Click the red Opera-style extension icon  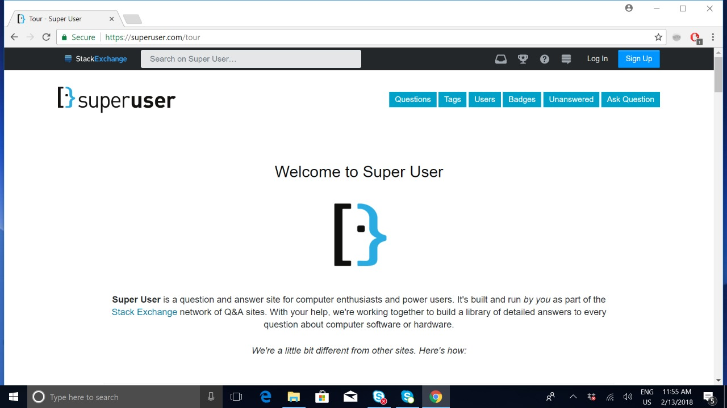pos(695,38)
